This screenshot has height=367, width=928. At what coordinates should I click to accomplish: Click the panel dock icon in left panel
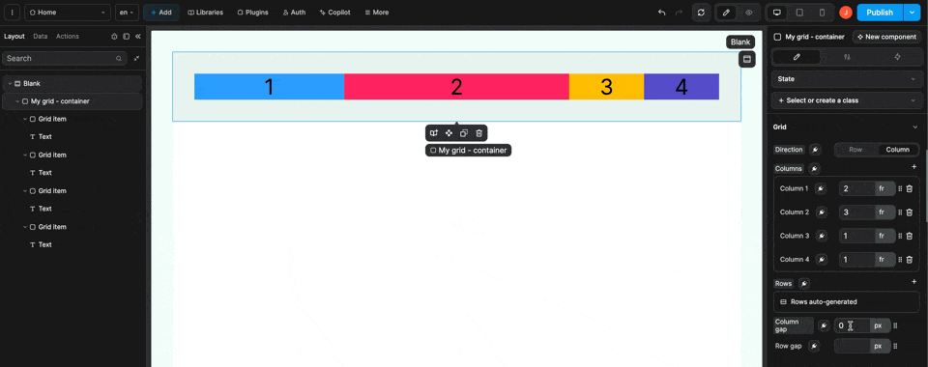tap(126, 36)
